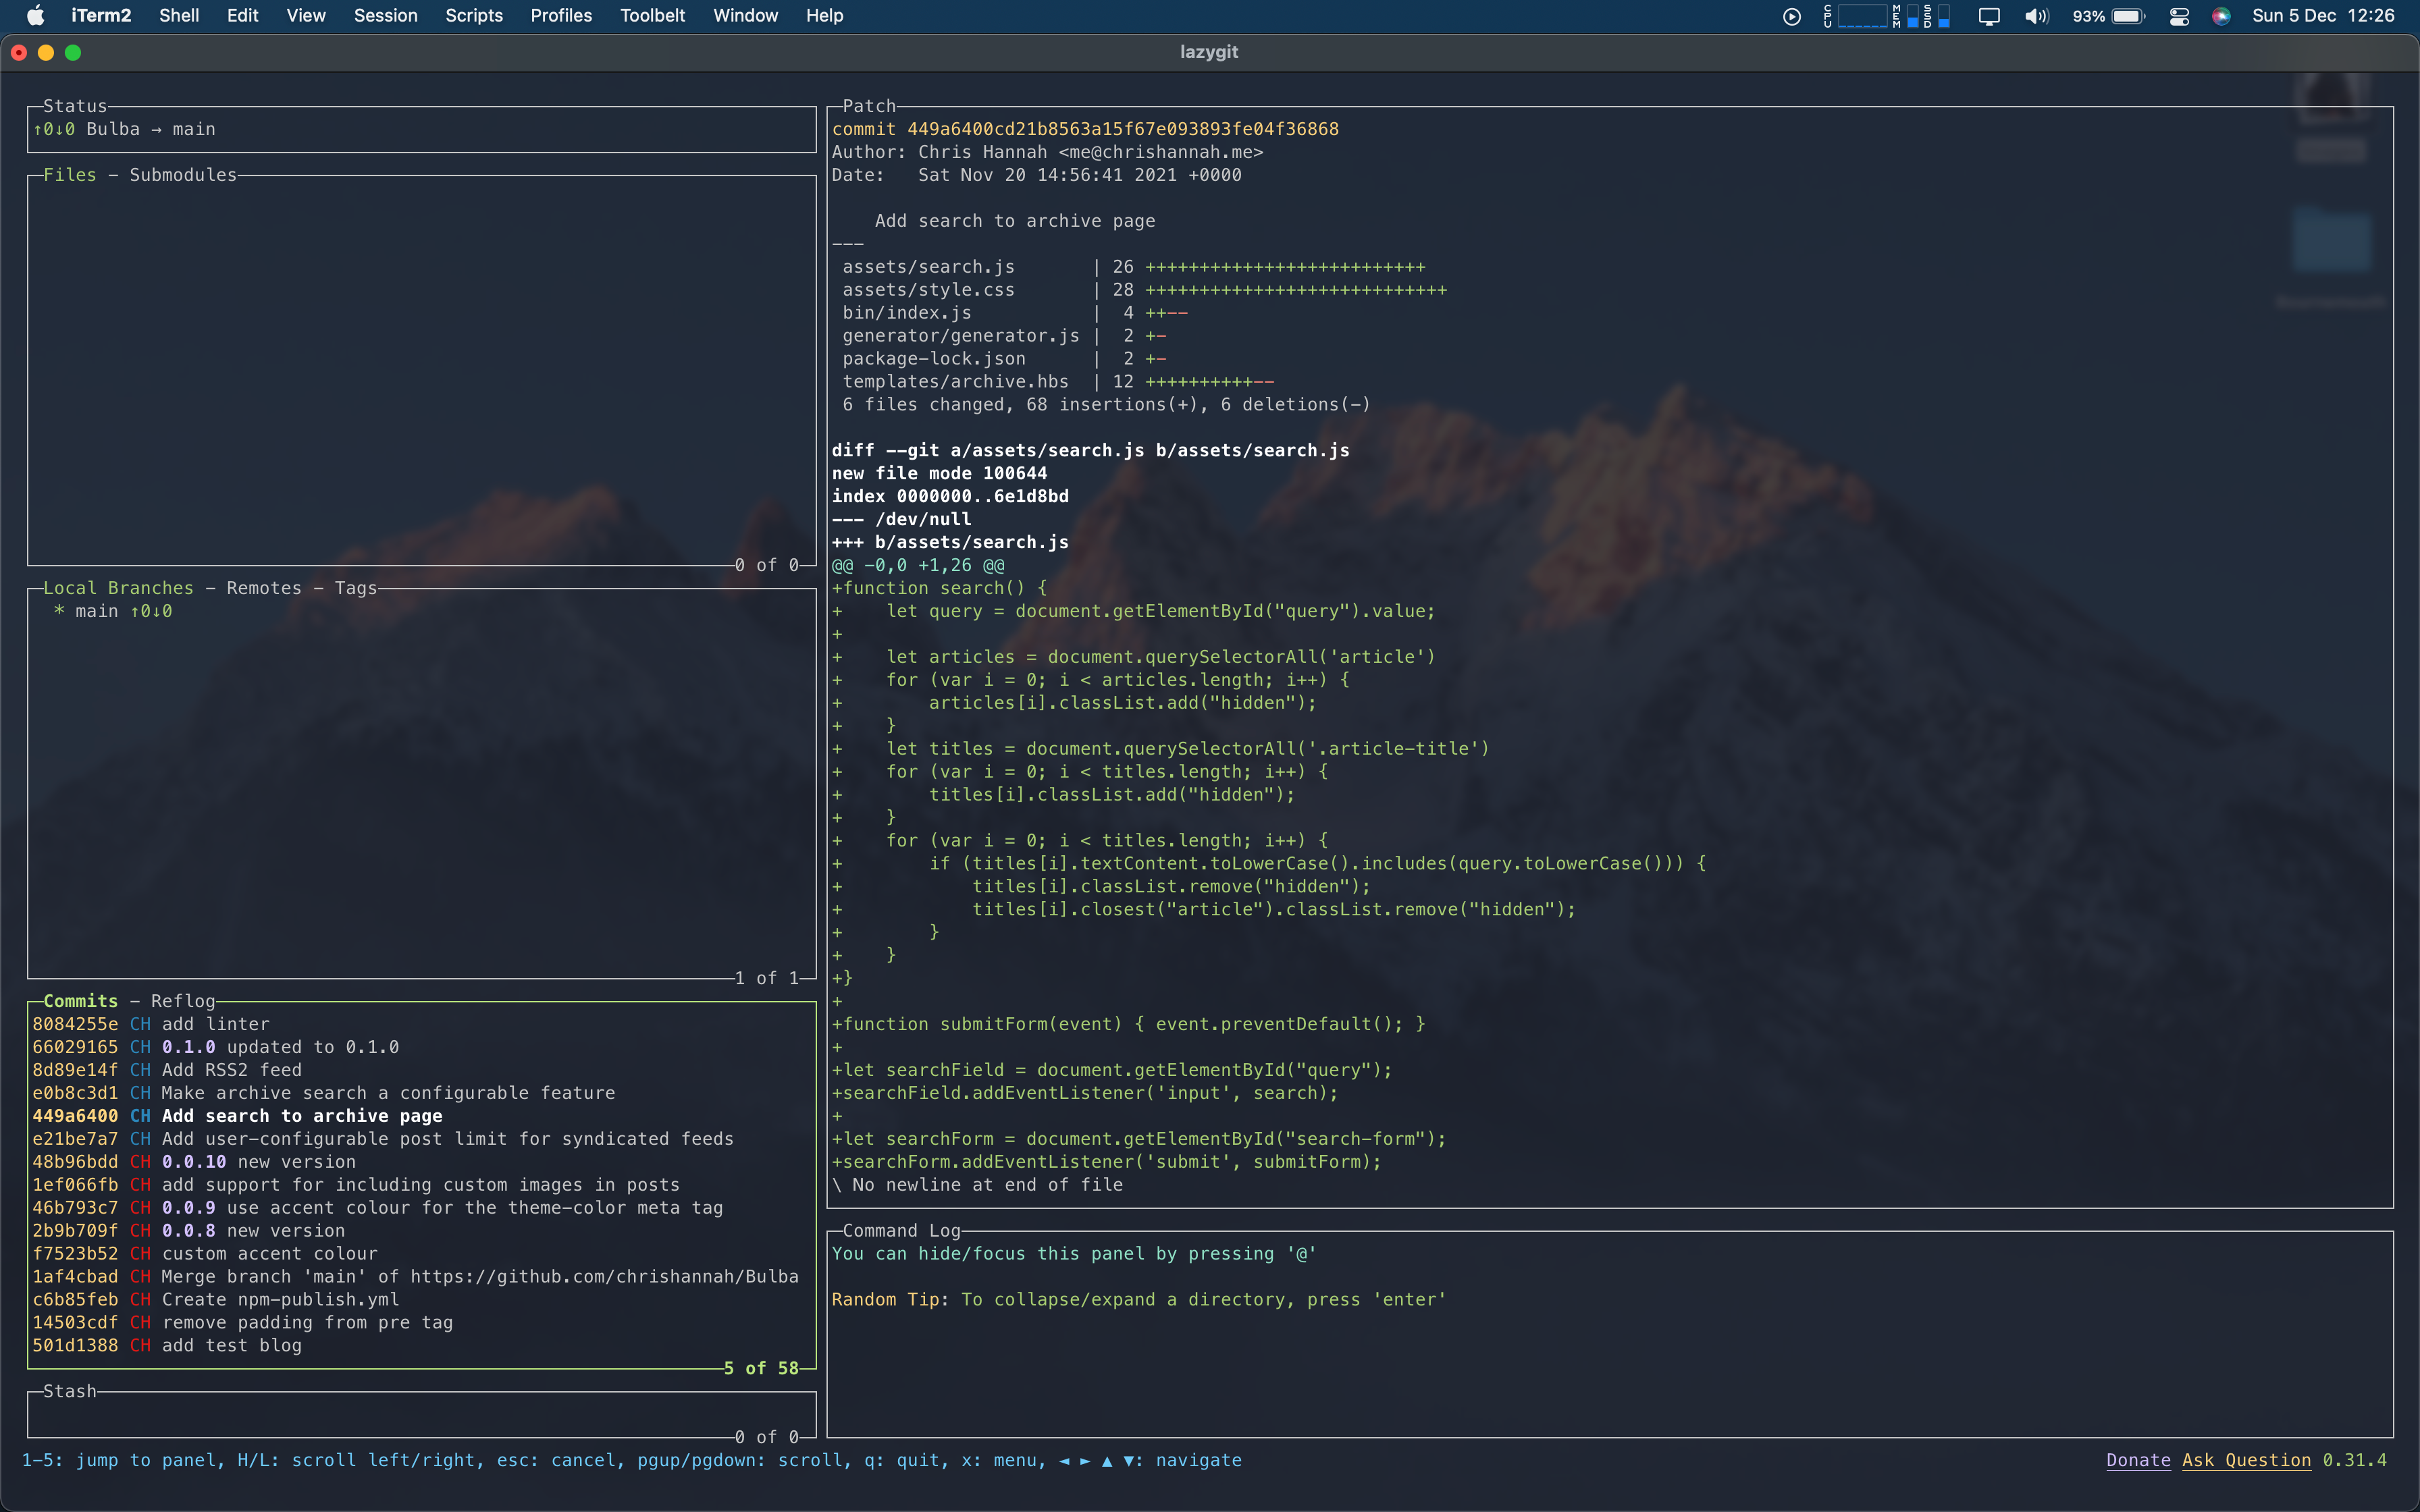The height and width of the screenshot is (1512, 2420).
Task: Select commit e21be7a7 user-configurable post limit
Action: click(423, 1139)
